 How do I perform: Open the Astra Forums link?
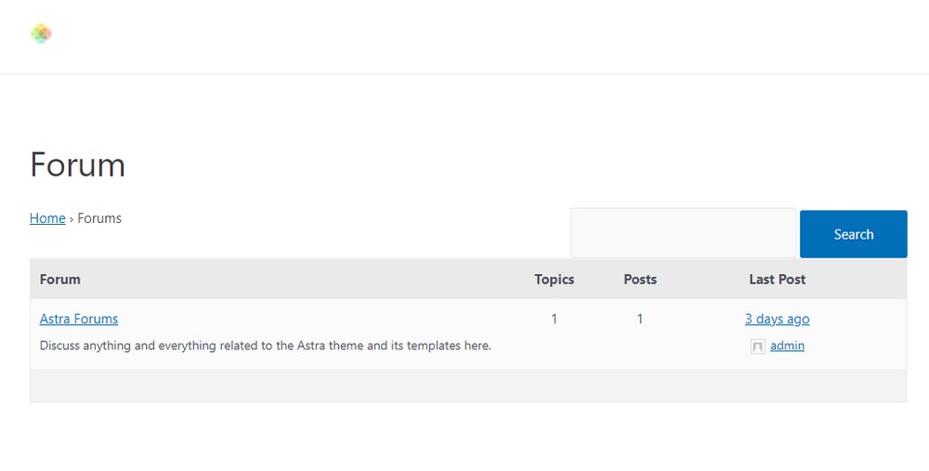79,319
